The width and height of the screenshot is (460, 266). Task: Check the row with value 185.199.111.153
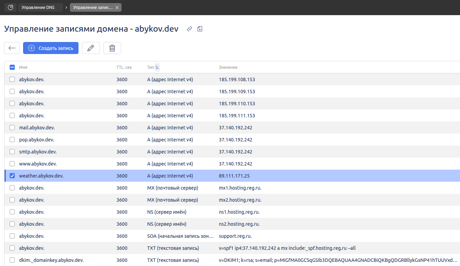[x=12, y=116]
